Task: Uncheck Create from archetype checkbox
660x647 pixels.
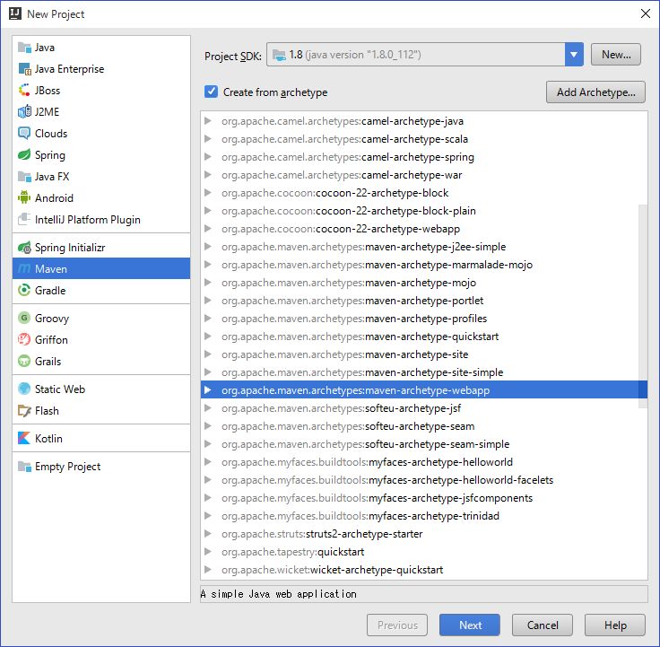Action: 211,92
